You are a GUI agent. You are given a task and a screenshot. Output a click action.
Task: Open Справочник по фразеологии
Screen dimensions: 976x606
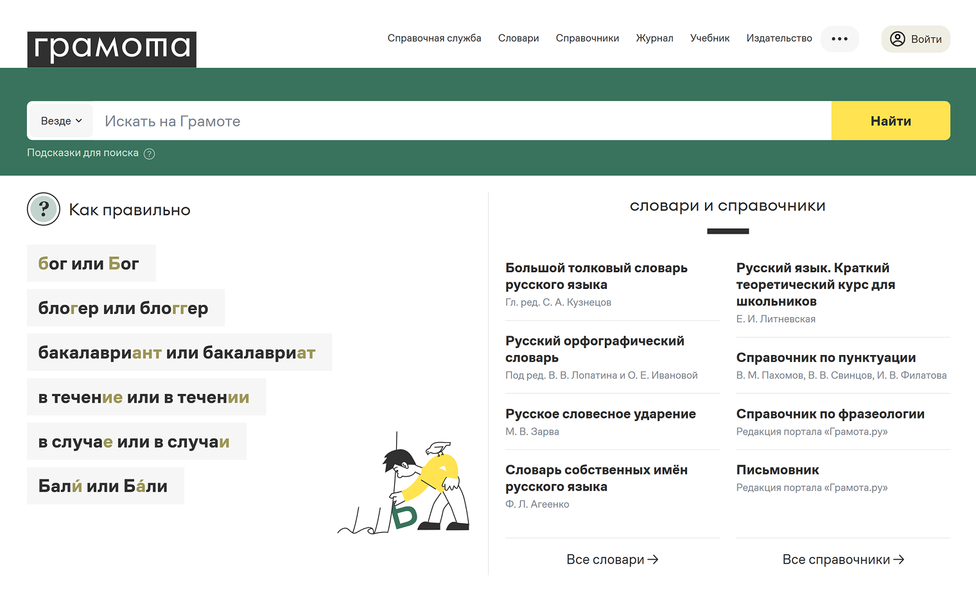tap(830, 414)
